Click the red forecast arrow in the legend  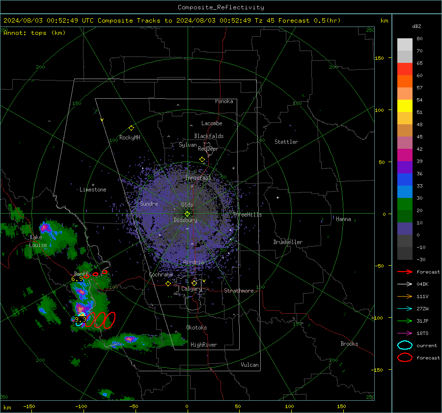405,272
